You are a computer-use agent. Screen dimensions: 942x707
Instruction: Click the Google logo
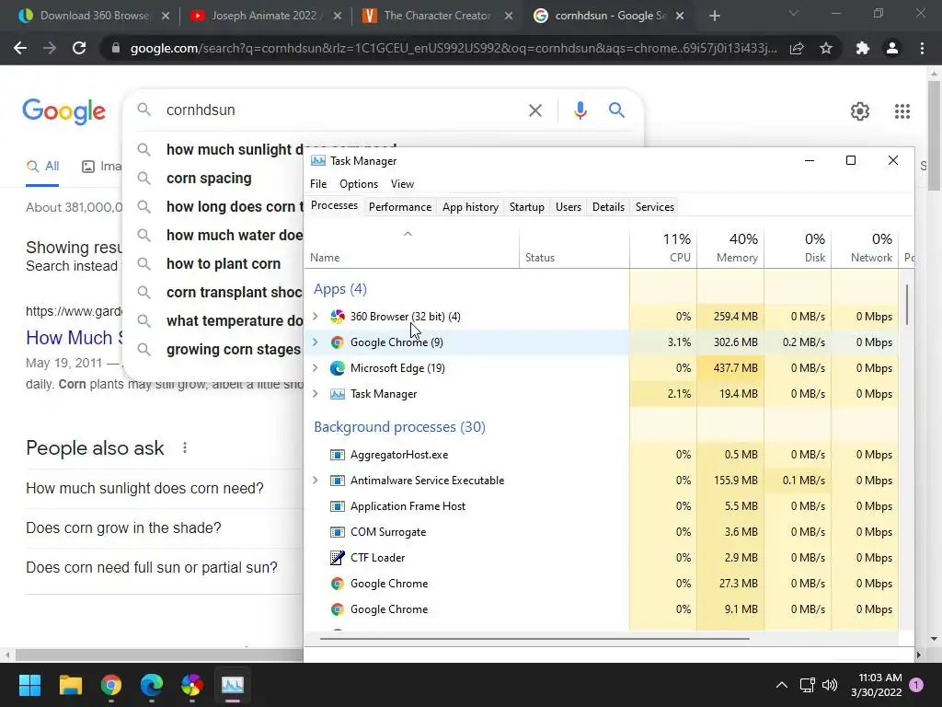click(64, 111)
